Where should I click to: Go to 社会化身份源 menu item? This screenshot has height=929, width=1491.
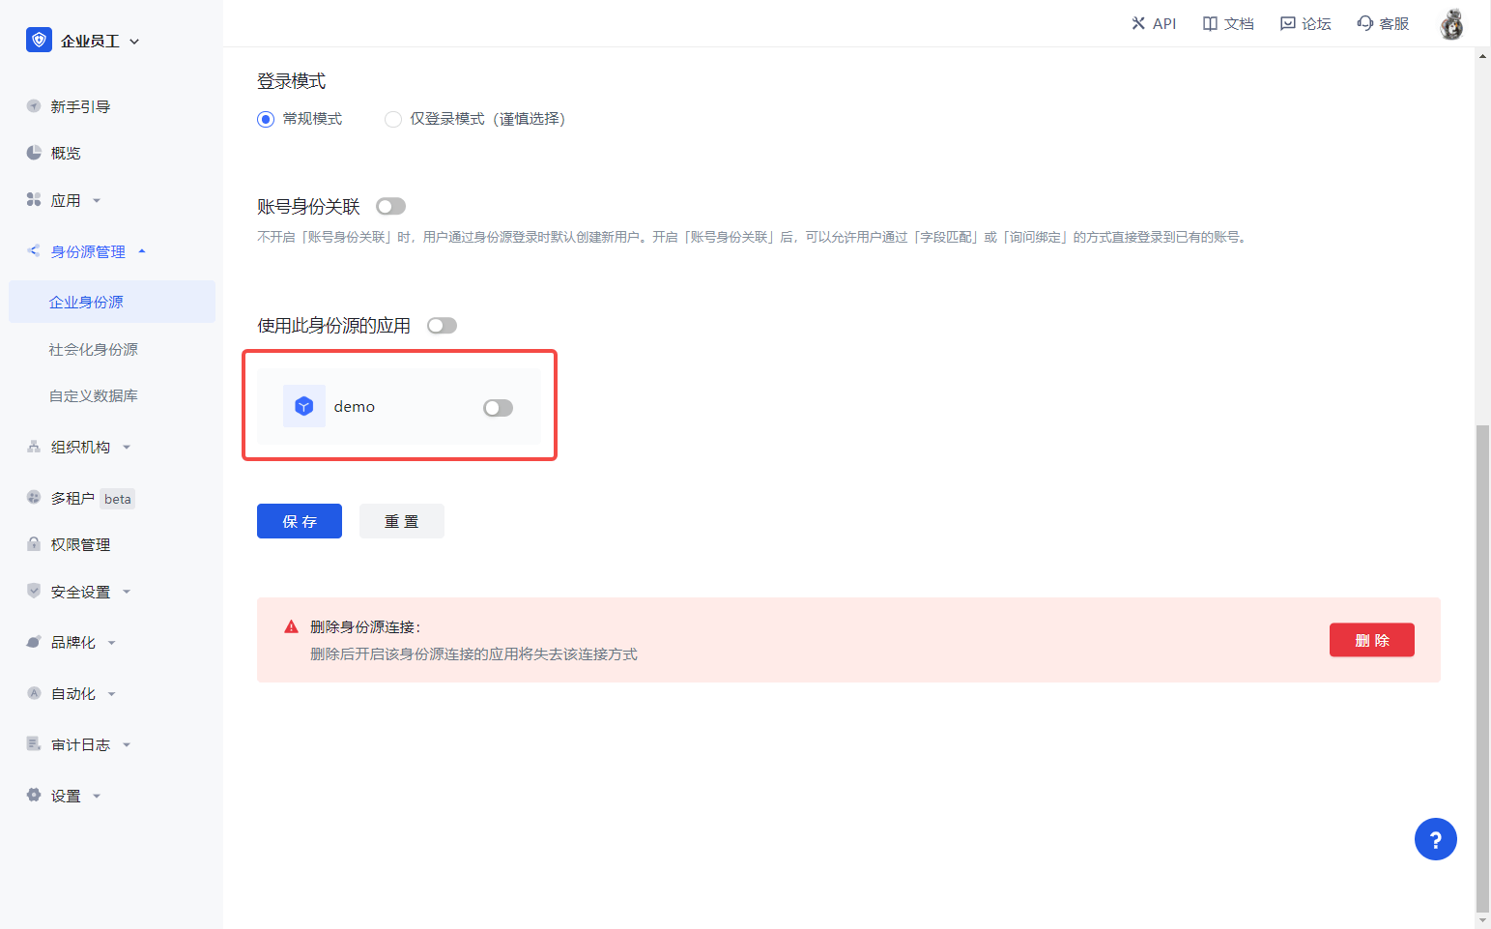pyautogui.click(x=94, y=349)
